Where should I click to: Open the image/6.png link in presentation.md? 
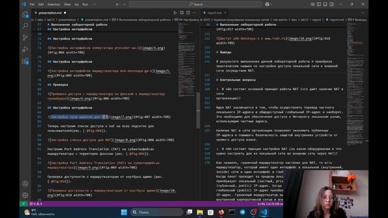click(x=80, y=98)
